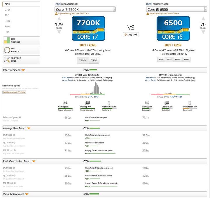The width and height of the screenshot is (210, 198).
Task: Click the i7-7700K Desktop 97% monitor icon
Action: click(x=87, y=103)
